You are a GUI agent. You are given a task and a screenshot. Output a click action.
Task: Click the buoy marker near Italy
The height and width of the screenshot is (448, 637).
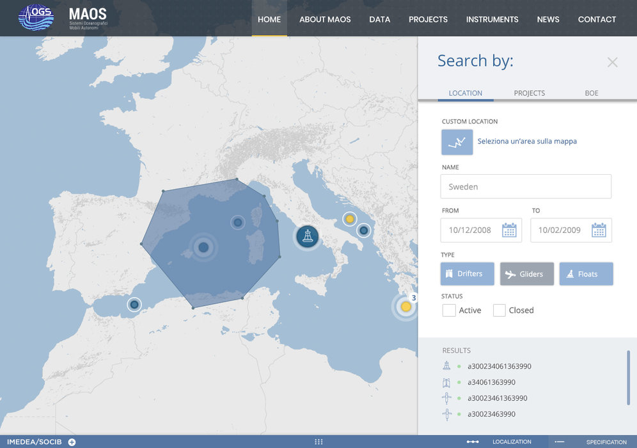[x=308, y=236]
